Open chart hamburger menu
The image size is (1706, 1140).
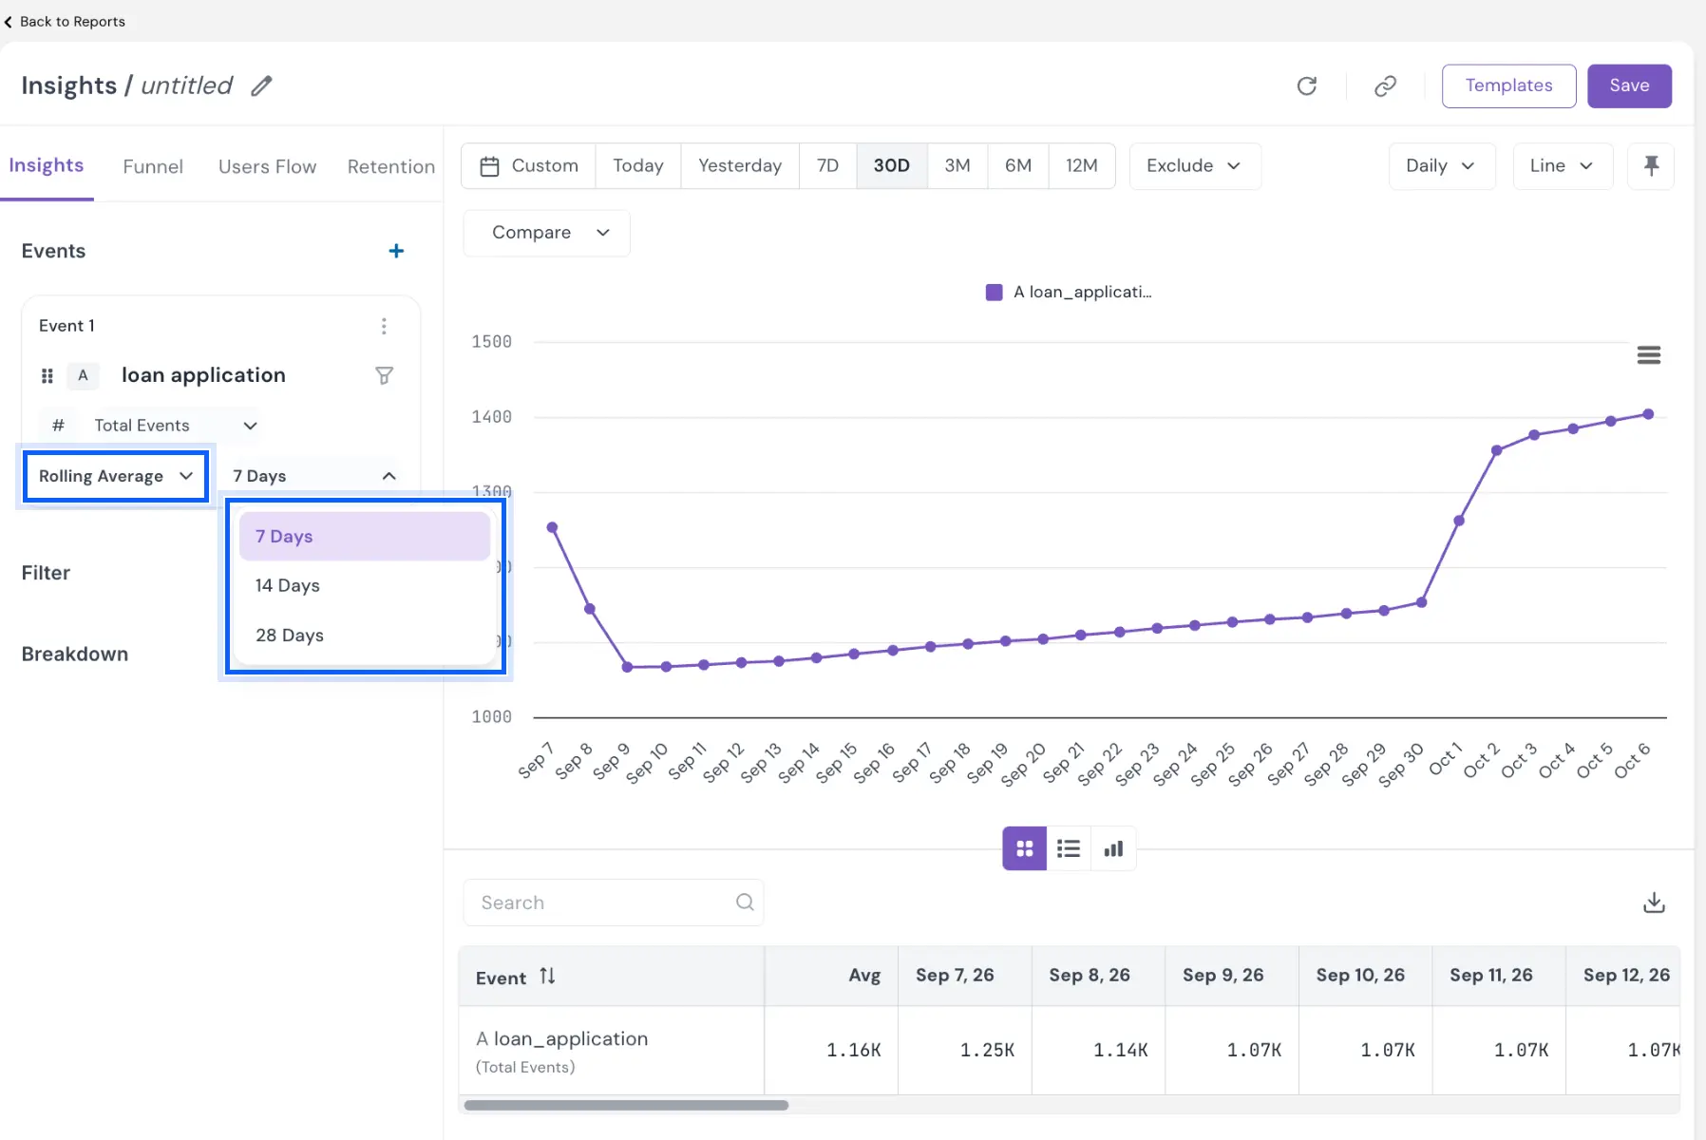tap(1648, 355)
